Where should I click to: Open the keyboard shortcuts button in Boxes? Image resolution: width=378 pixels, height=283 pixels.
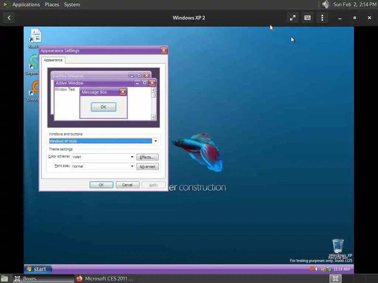307,18
